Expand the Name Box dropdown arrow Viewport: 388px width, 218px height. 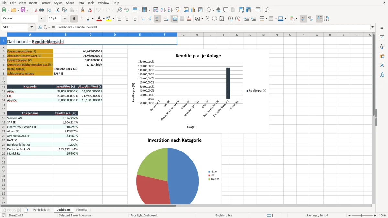coord(32,27)
